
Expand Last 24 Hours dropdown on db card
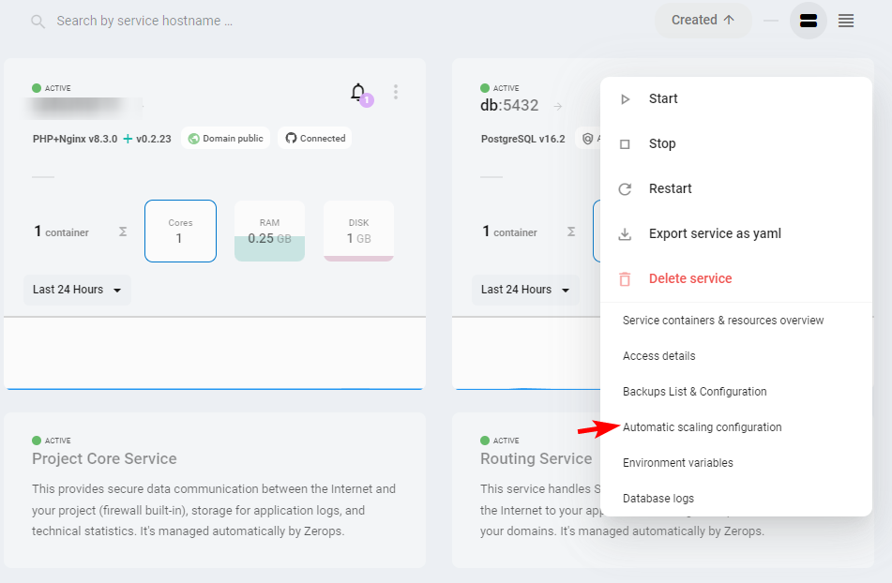(526, 290)
